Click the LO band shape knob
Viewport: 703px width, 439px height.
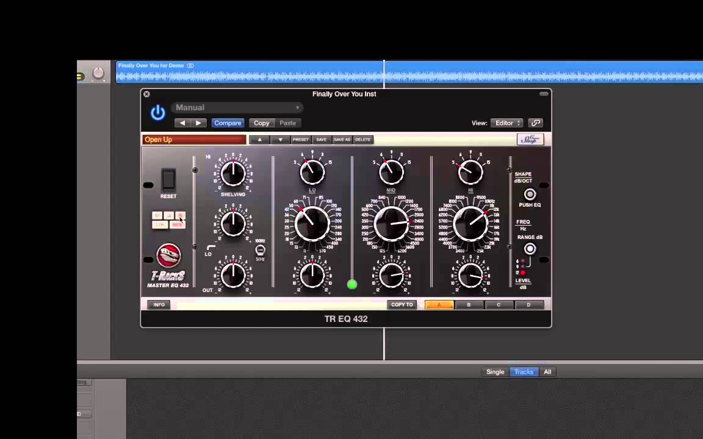click(312, 171)
